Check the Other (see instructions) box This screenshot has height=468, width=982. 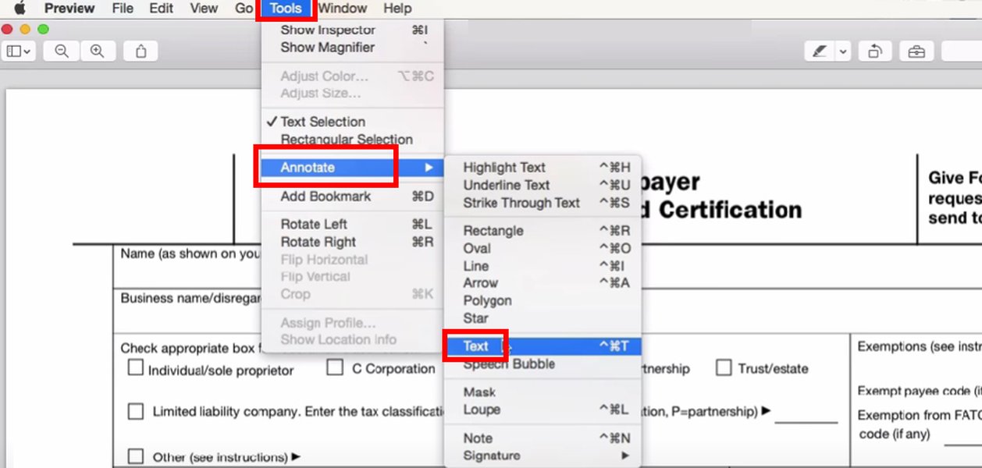coord(136,456)
